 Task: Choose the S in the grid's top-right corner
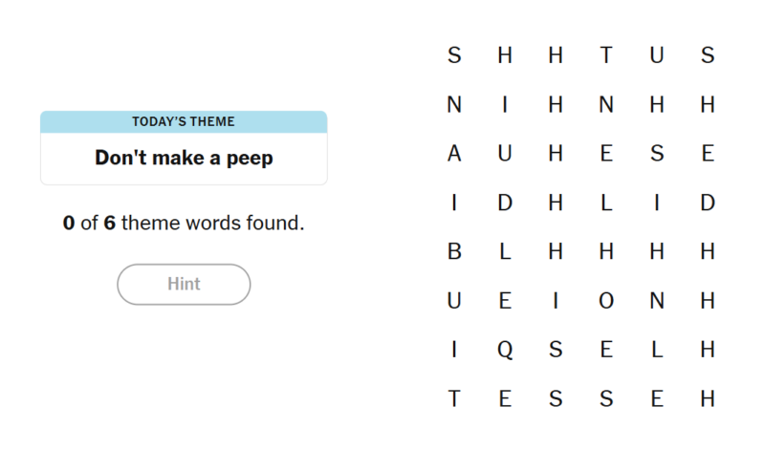click(708, 55)
